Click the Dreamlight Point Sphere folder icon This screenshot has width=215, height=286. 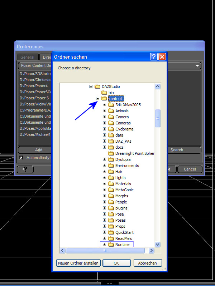(x=111, y=153)
